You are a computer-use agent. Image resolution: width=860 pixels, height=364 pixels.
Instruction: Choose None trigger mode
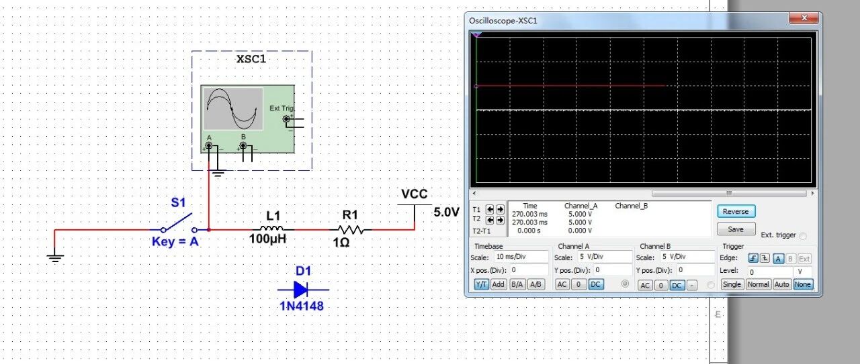click(802, 285)
